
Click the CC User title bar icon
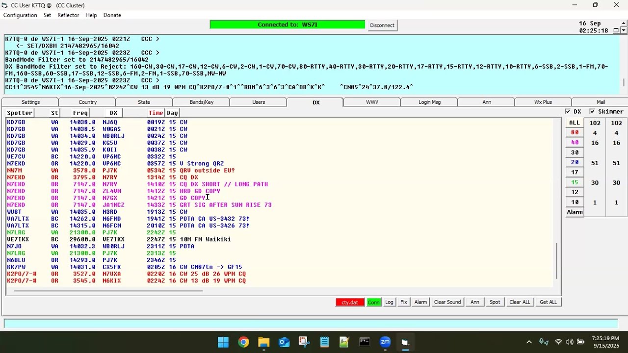(5, 5)
